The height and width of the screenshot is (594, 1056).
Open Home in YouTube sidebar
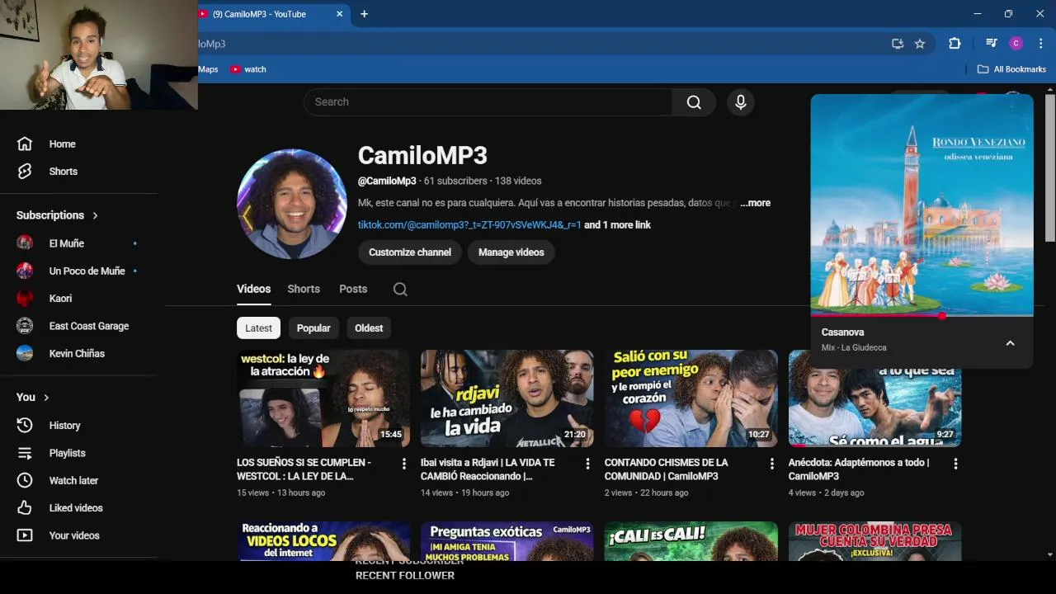tap(62, 144)
